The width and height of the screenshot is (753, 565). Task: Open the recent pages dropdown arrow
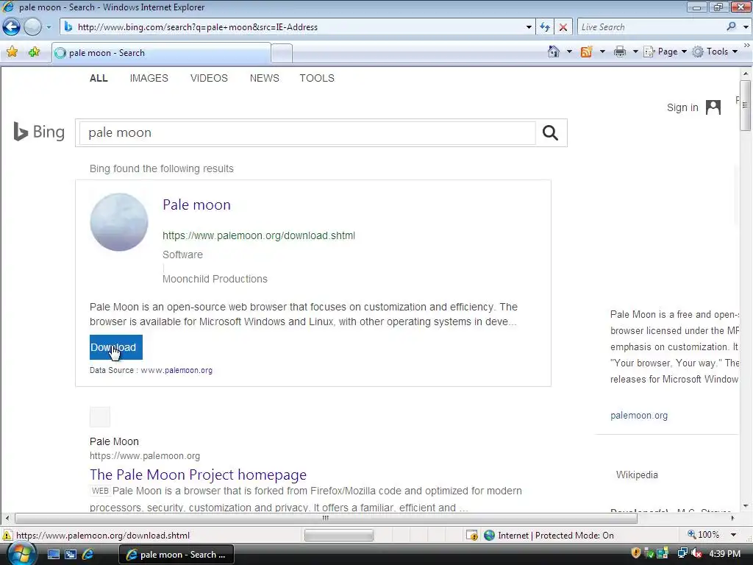coord(49,27)
